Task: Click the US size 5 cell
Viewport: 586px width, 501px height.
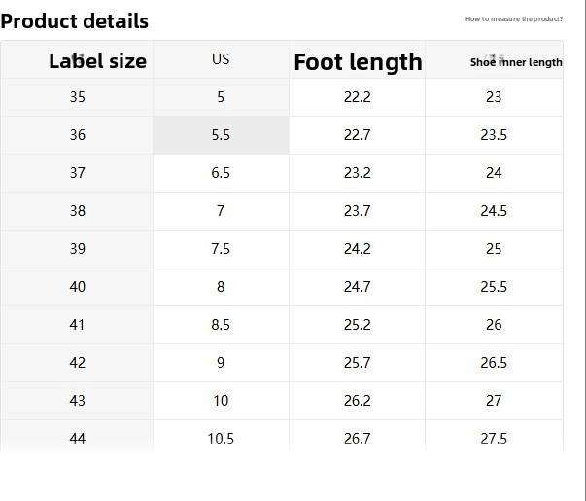Action: (221, 97)
